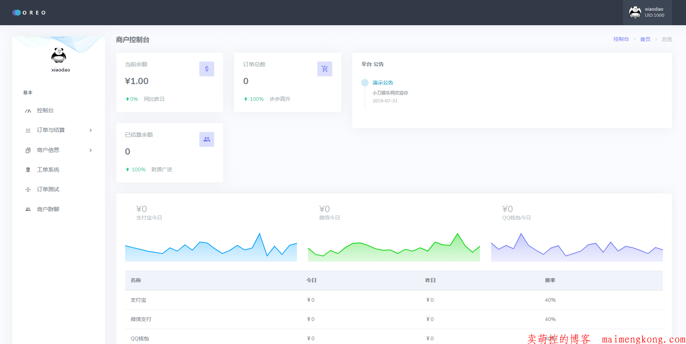Image resolution: width=686 pixels, height=344 pixels.
Task: Click the dashboard gauge icon in sidebar
Action: pyautogui.click(x=28, y=111)
